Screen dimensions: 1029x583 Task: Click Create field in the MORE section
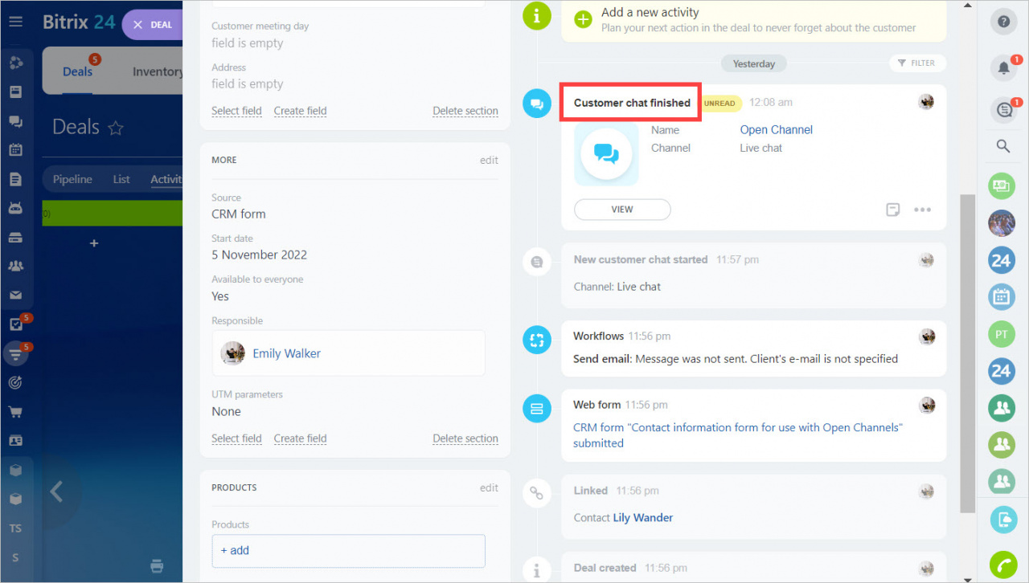click(x=300, y=438)
